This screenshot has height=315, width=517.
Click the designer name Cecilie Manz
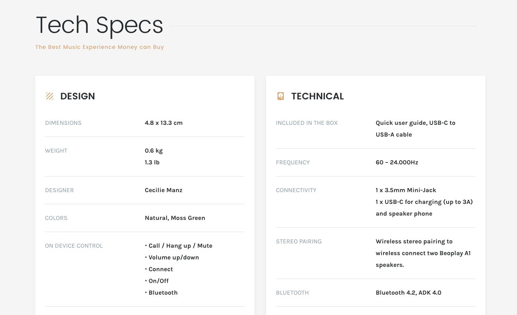pos(164,190)
